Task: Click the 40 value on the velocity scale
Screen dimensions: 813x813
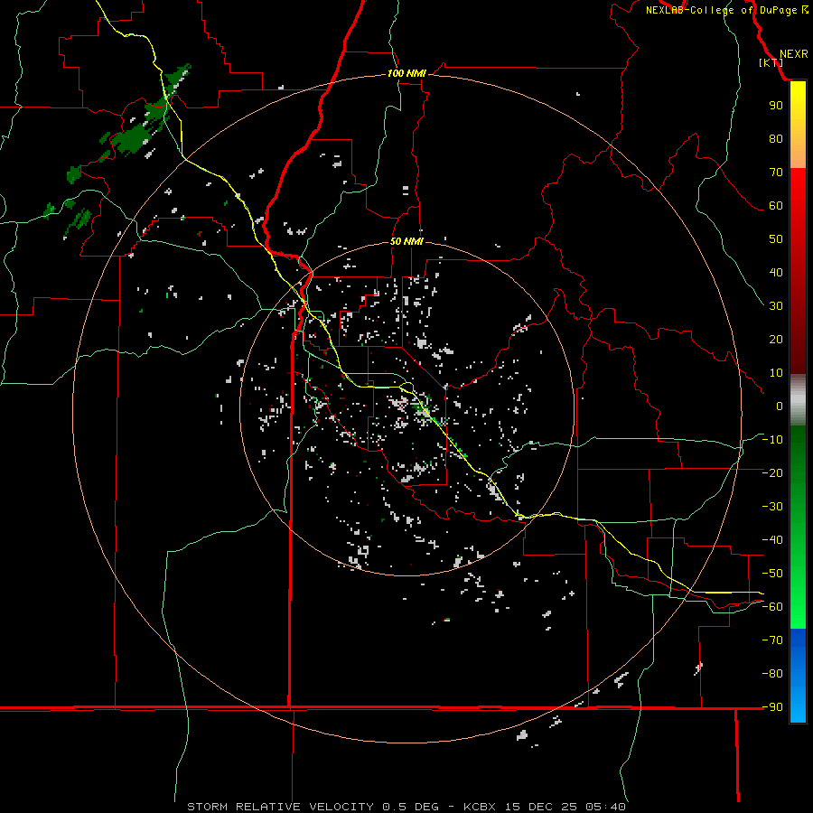Action: coord(776,272)
